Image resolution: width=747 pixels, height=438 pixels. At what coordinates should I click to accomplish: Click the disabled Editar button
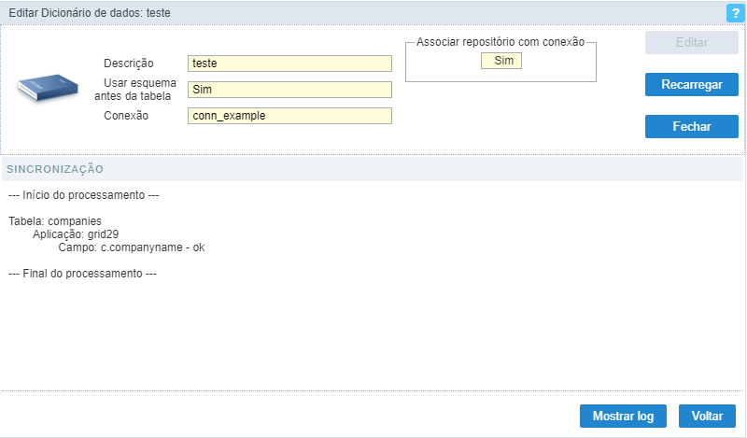pos(691,42)
